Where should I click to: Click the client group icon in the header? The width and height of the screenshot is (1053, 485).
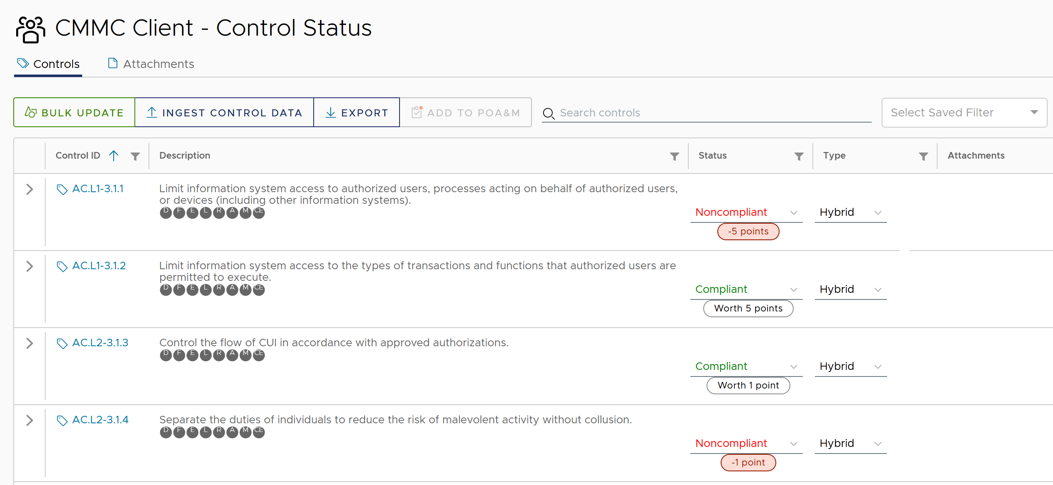pos(29,28)
